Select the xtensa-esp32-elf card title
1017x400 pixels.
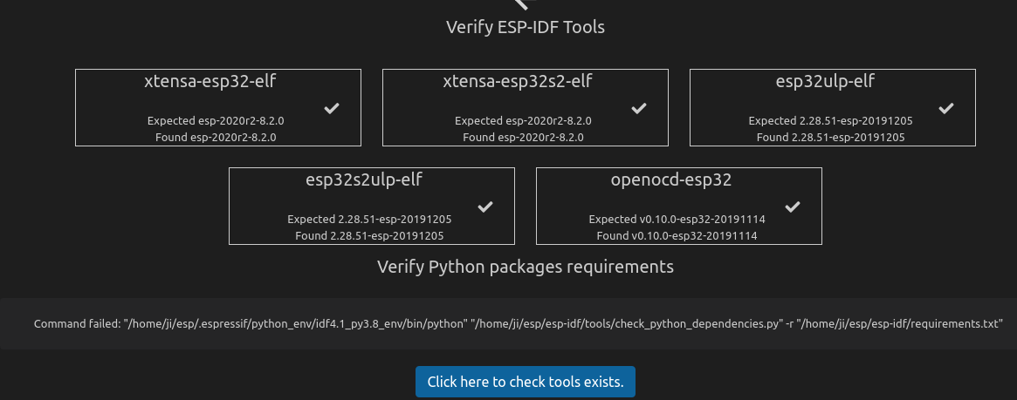point(210,82)
